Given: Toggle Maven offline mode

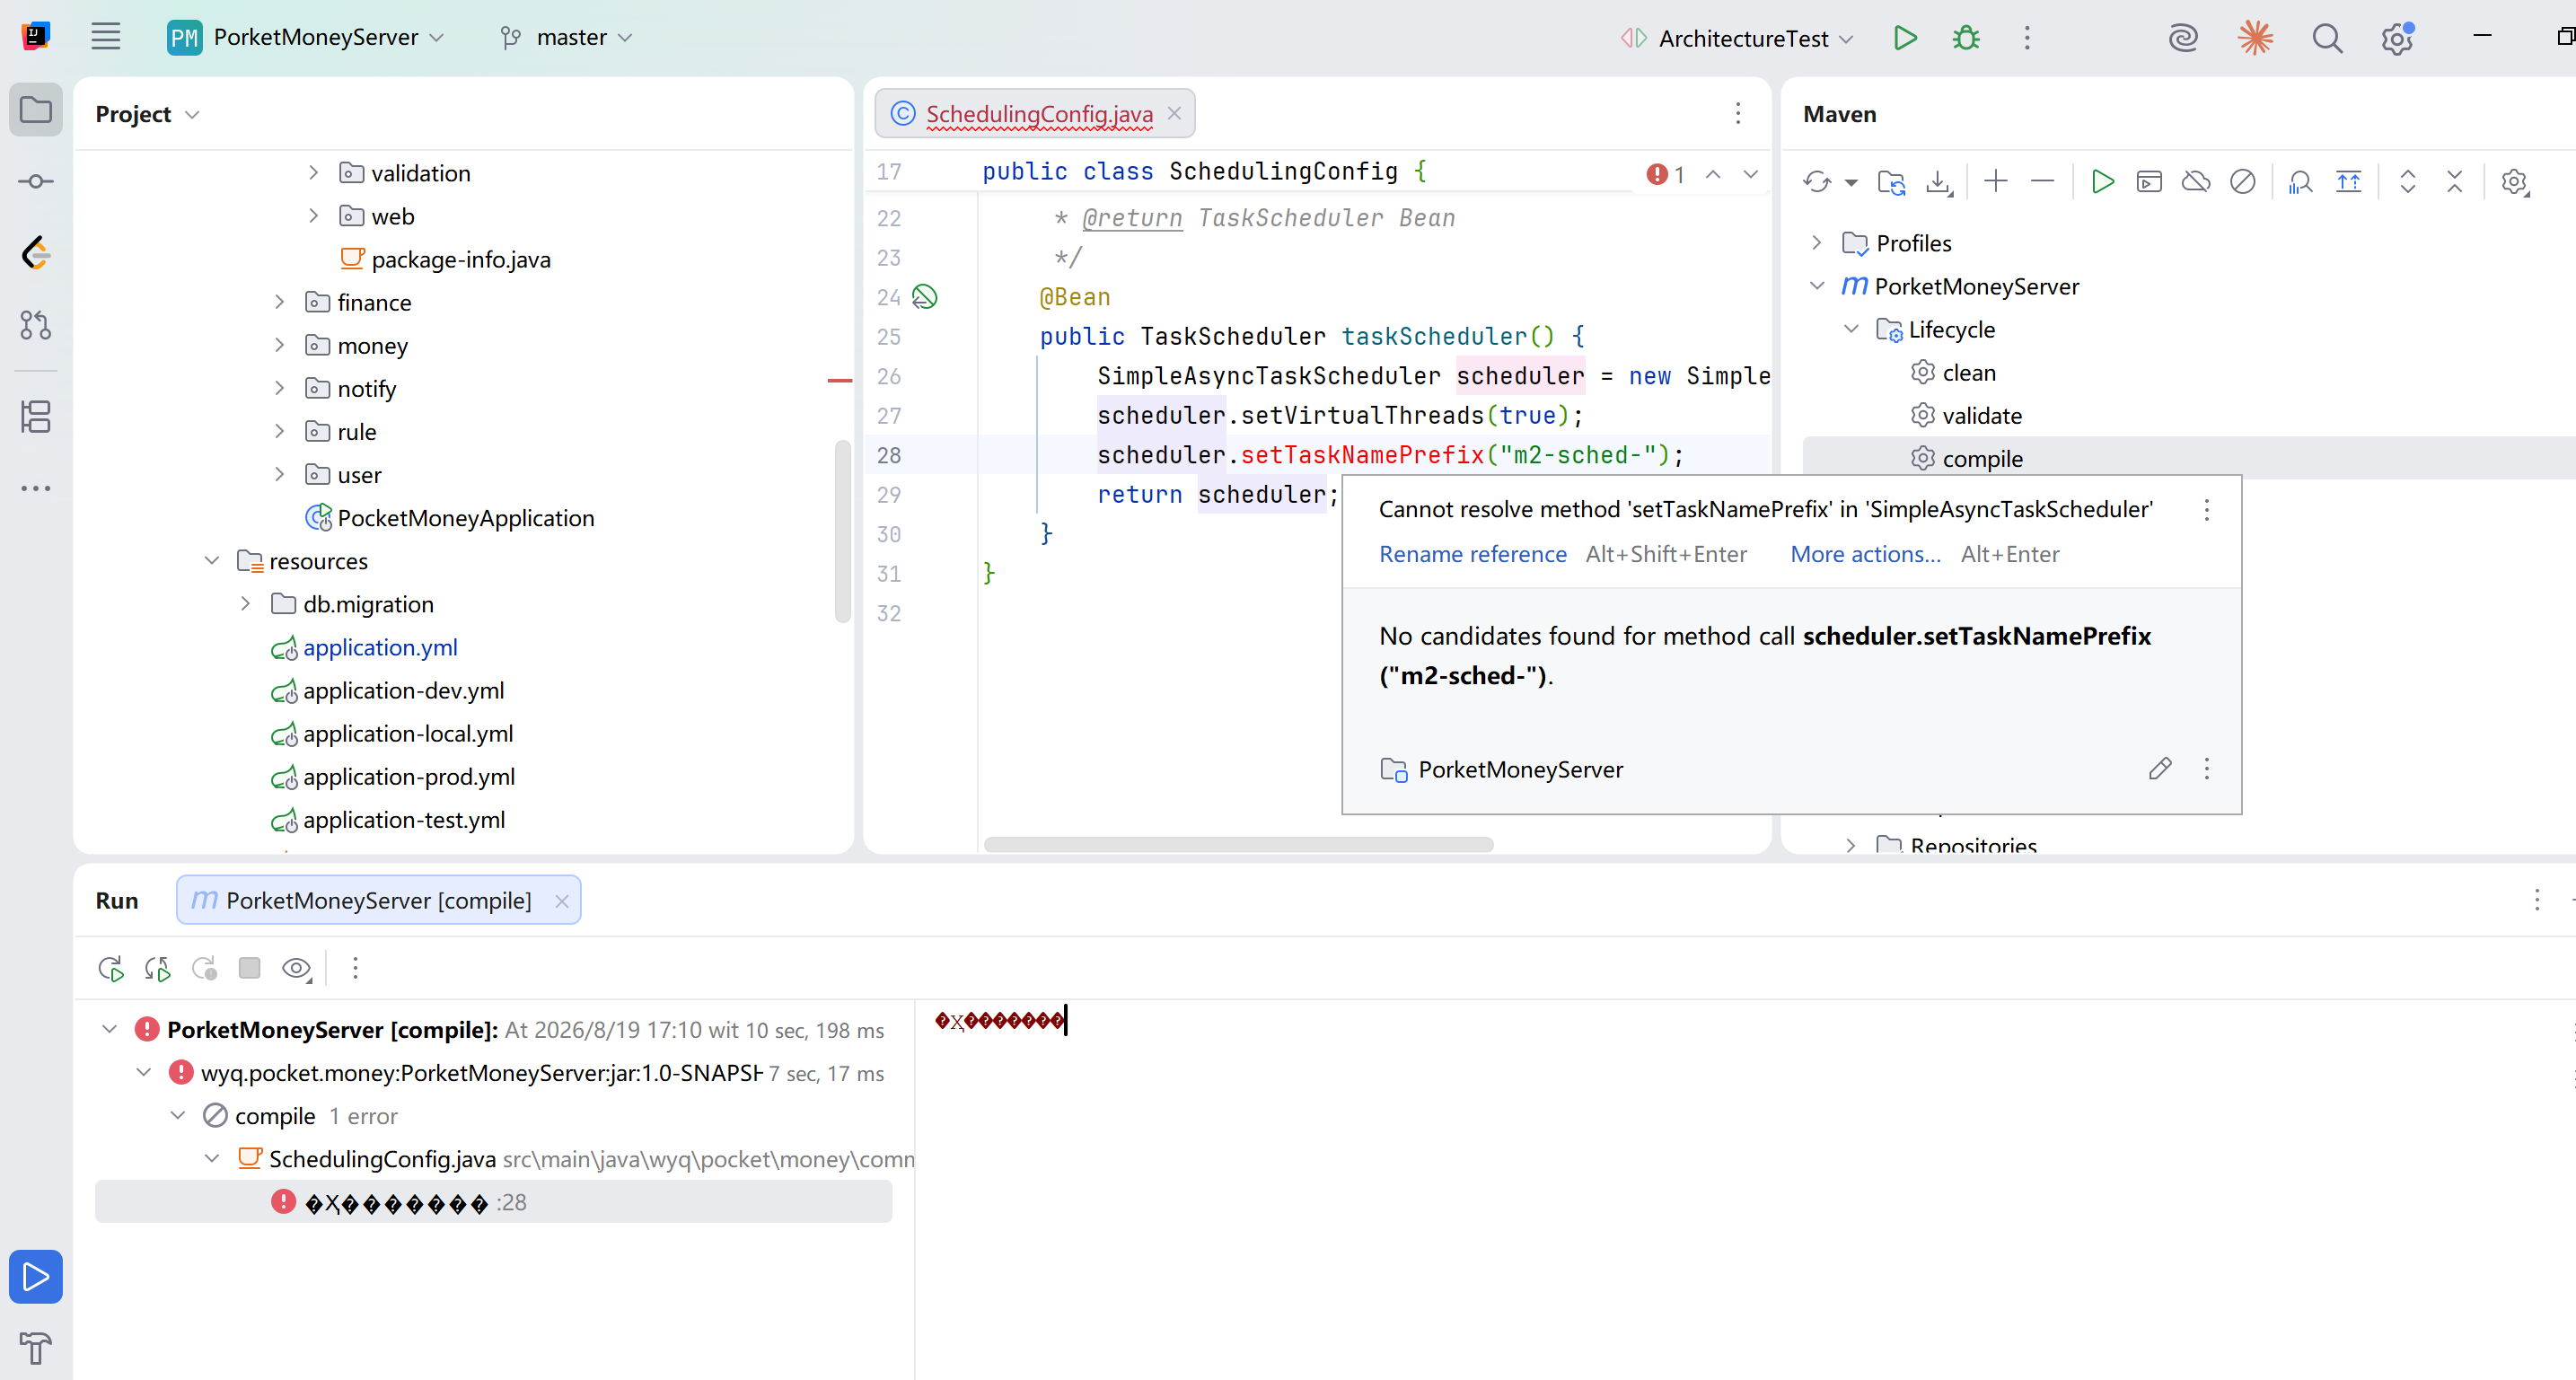Looking at the screenshot, I should (x=2196, y=182).
